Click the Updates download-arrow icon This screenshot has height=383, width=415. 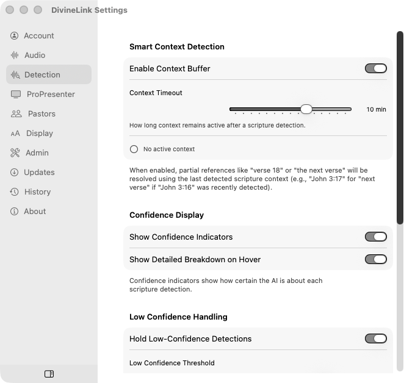pos(14,172)
